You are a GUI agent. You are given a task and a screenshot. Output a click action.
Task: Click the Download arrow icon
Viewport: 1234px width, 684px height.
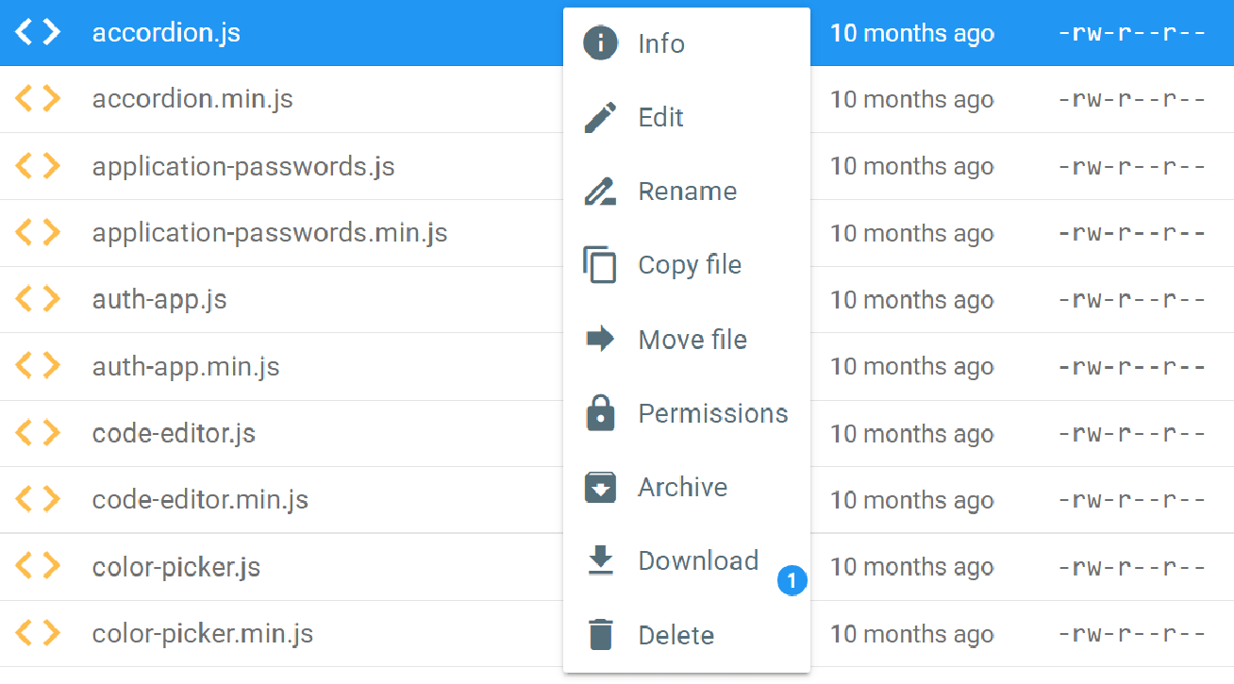coord(601,560)
